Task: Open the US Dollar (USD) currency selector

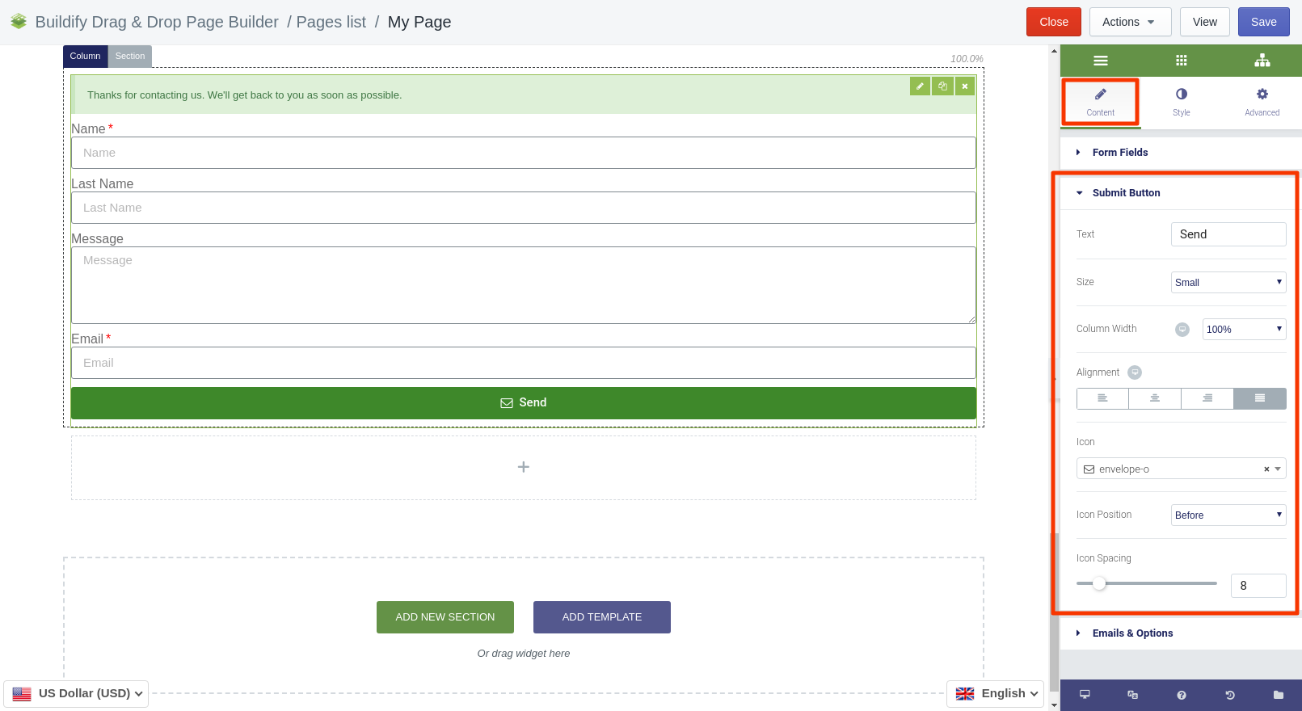Action: click(77, 693)
